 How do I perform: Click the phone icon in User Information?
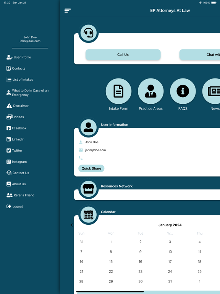81,158
